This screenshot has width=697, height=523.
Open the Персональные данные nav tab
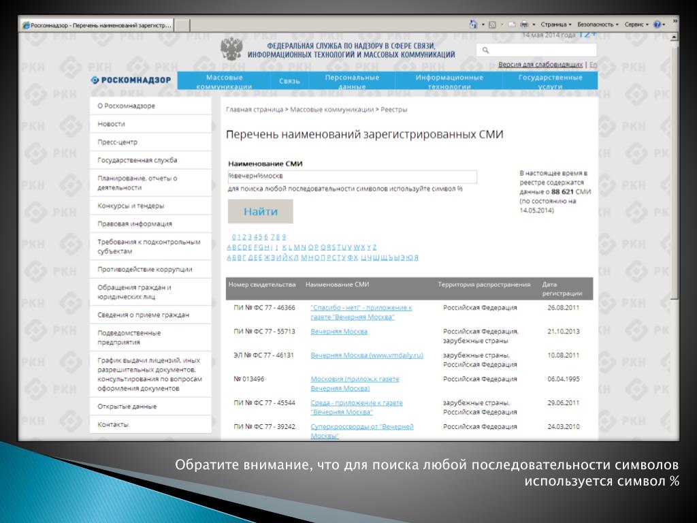click(x=352, y=81)
